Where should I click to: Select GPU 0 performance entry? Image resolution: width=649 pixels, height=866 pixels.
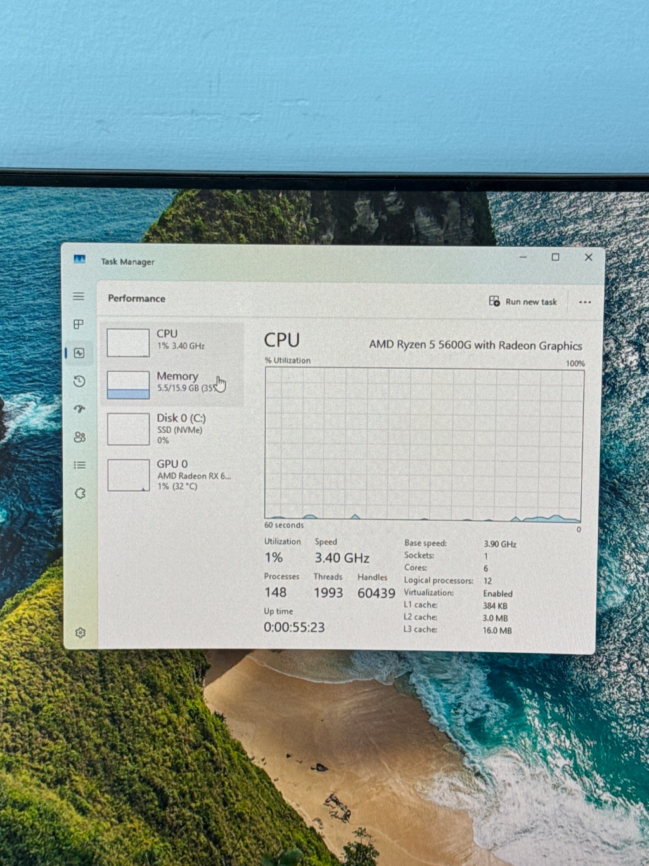(172, 475)
